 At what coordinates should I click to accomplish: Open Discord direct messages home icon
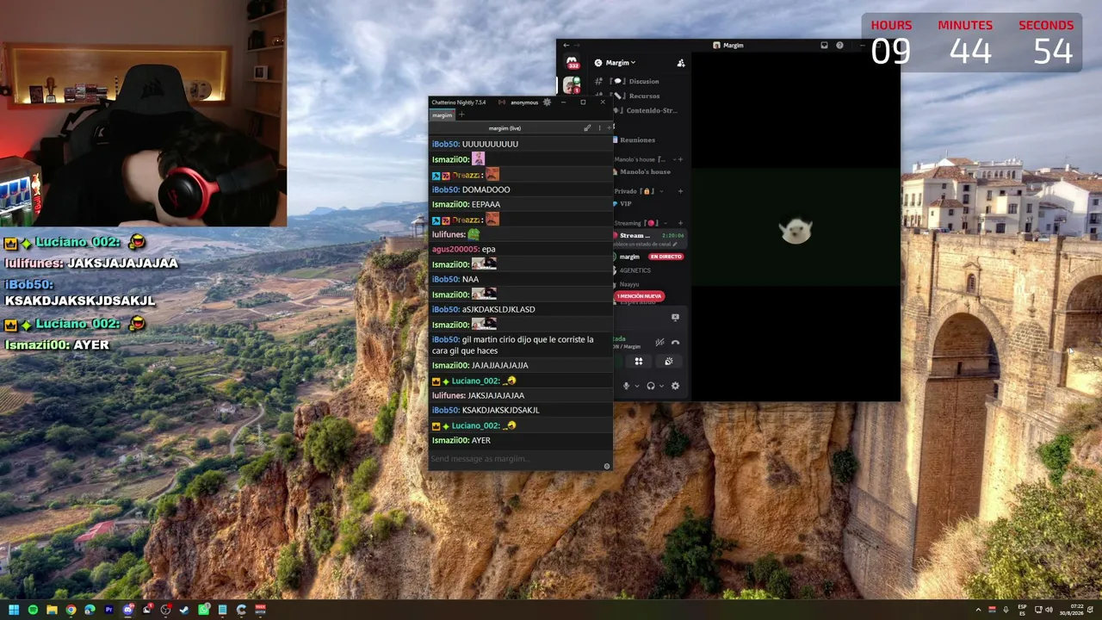coord(572,63)
